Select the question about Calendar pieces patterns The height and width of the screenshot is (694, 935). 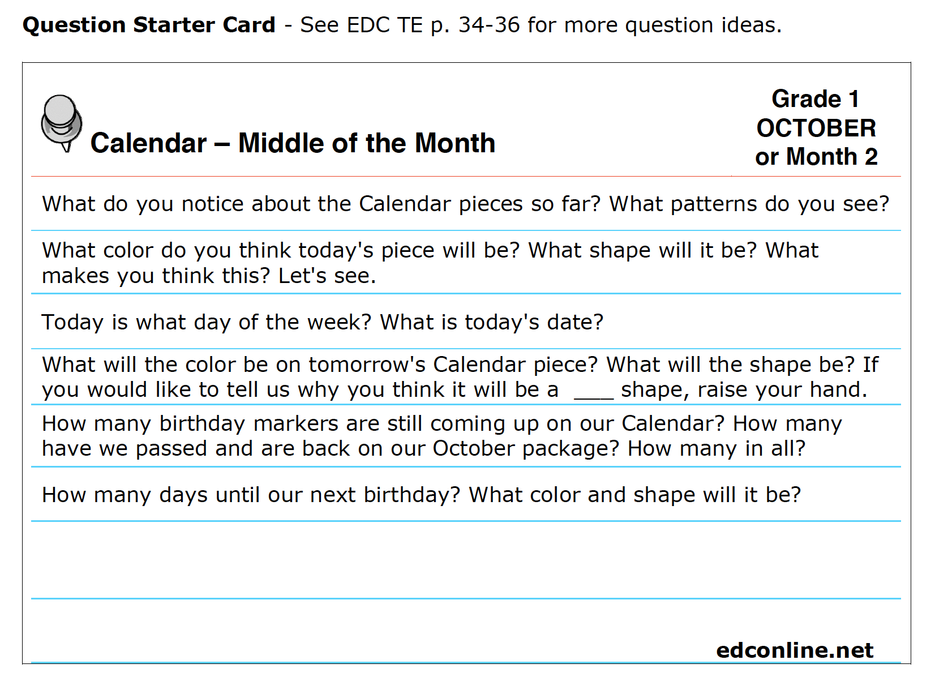tap(465, 204)
